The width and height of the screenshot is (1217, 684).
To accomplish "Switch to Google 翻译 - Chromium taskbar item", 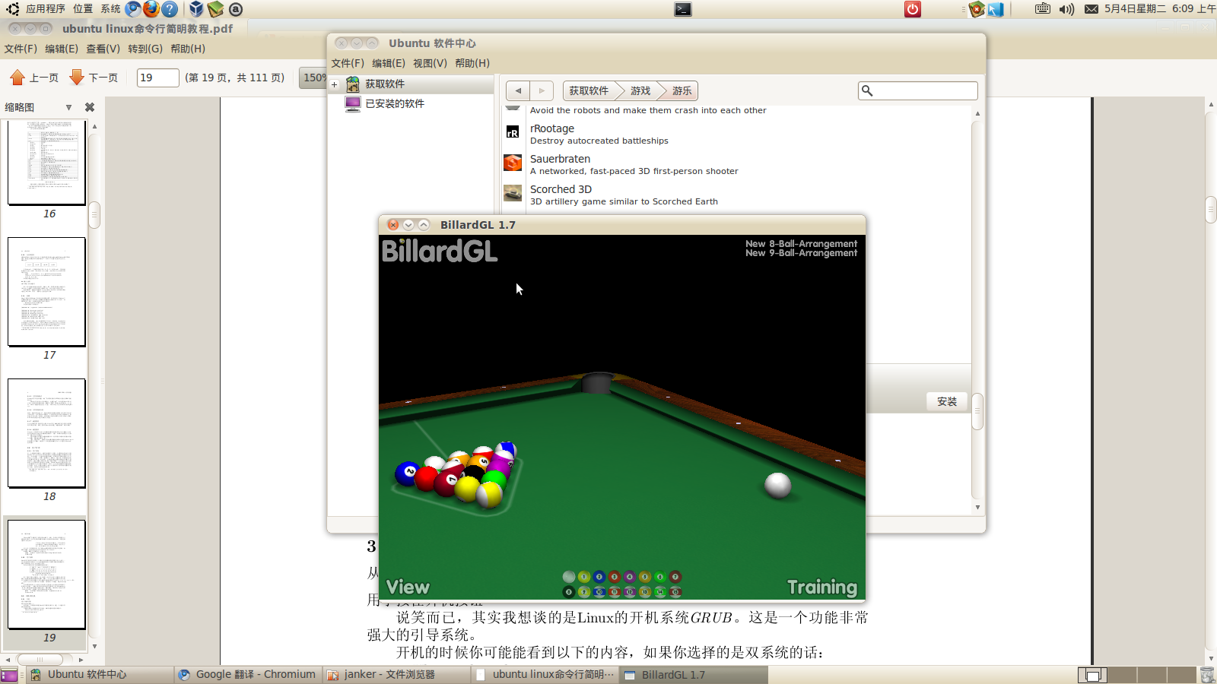I will coord(247,674).
